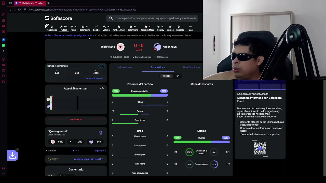The width and height of the screenshot is (326, 183).
Task: Go back with the browser back arrow
Action: click(10, 10)
